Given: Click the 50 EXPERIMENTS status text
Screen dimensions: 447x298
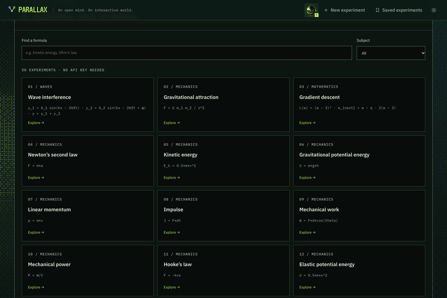Looking at the screenshot, I should (63, 70).
